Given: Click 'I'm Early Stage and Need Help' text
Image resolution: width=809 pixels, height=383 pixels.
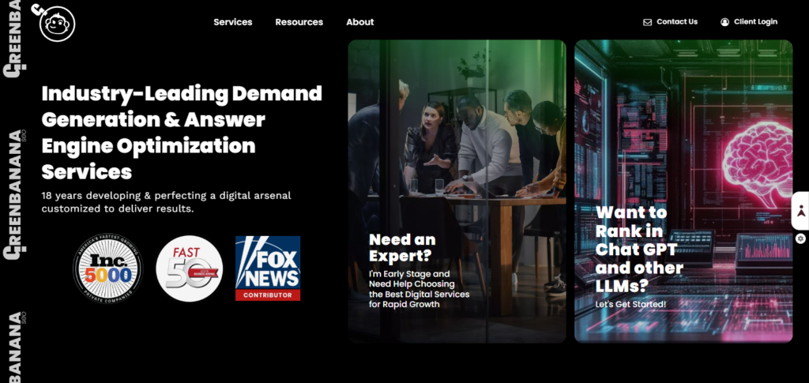Looking at the screenshot, I should point(419,289).
